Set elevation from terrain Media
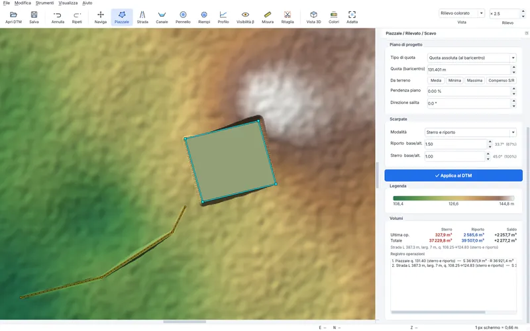The width and height of the screenshot is (530, 331). point(436,80)
